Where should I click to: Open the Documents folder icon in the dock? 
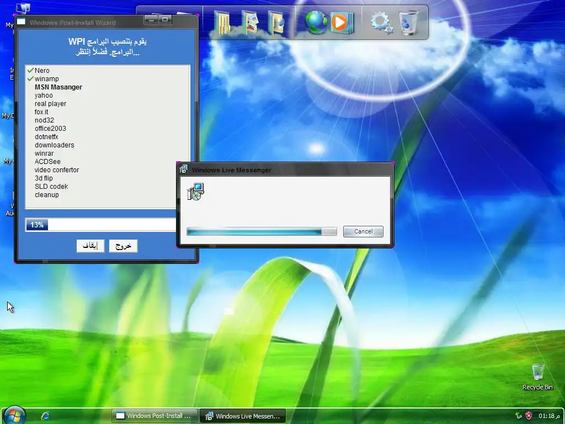click(222, 23)
